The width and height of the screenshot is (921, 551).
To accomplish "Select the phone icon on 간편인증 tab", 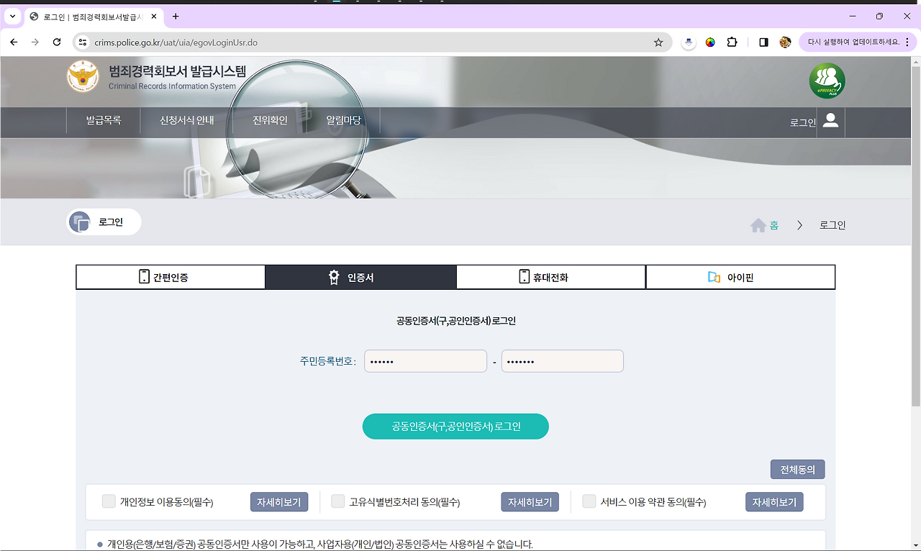I will pyautogui.click(x=144, y=276).
